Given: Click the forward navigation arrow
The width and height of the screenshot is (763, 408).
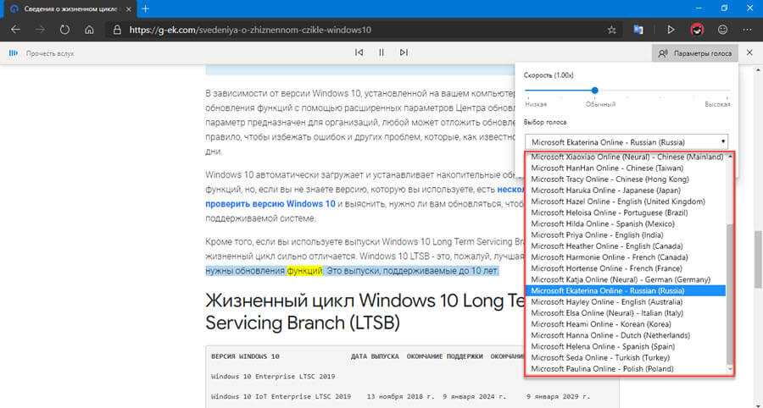Looking at the screenshot, I should [40, 30].
